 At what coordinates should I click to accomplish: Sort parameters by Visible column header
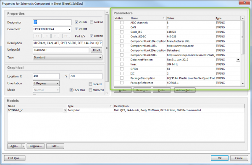tap(122, 18)
